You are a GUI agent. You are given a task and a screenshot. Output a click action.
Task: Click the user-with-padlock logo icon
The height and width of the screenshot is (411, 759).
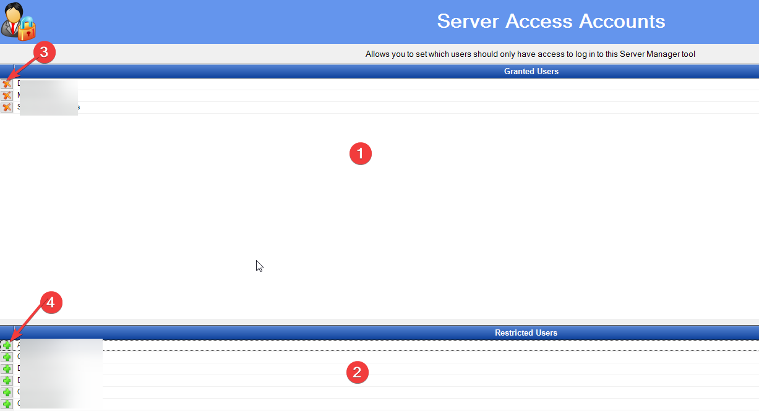pos(19,22)
